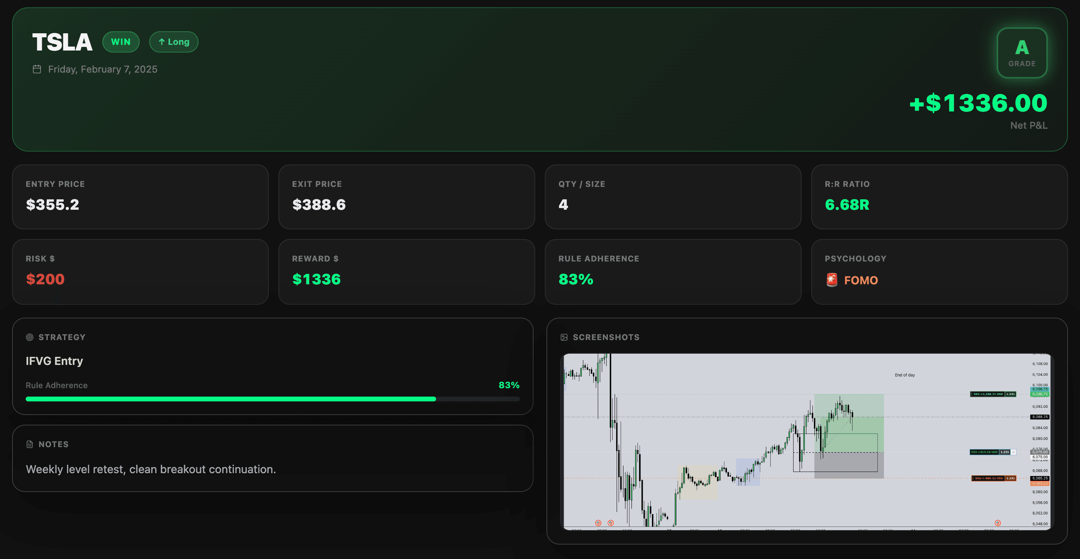Click the 6,088.25 price tag on chart
This screenshot has height=559, width=1080.
pyautogui.click(x=1039, y=417)
